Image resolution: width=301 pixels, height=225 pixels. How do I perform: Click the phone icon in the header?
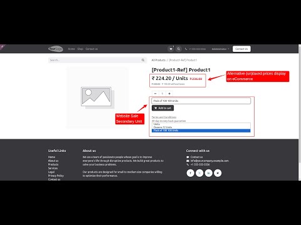tap(186, 49)
